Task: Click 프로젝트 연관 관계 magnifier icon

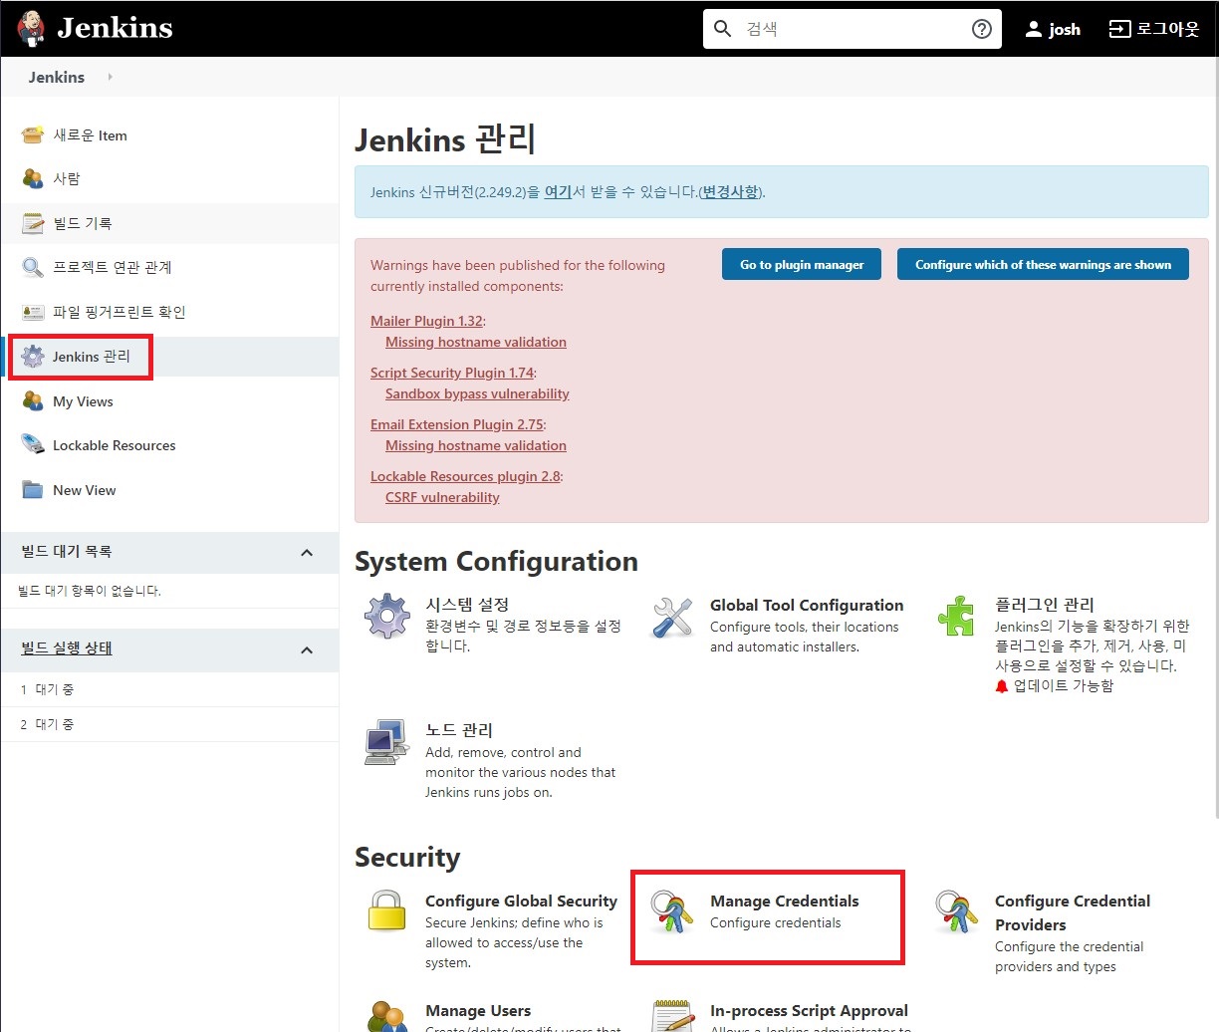Action: 33,267
